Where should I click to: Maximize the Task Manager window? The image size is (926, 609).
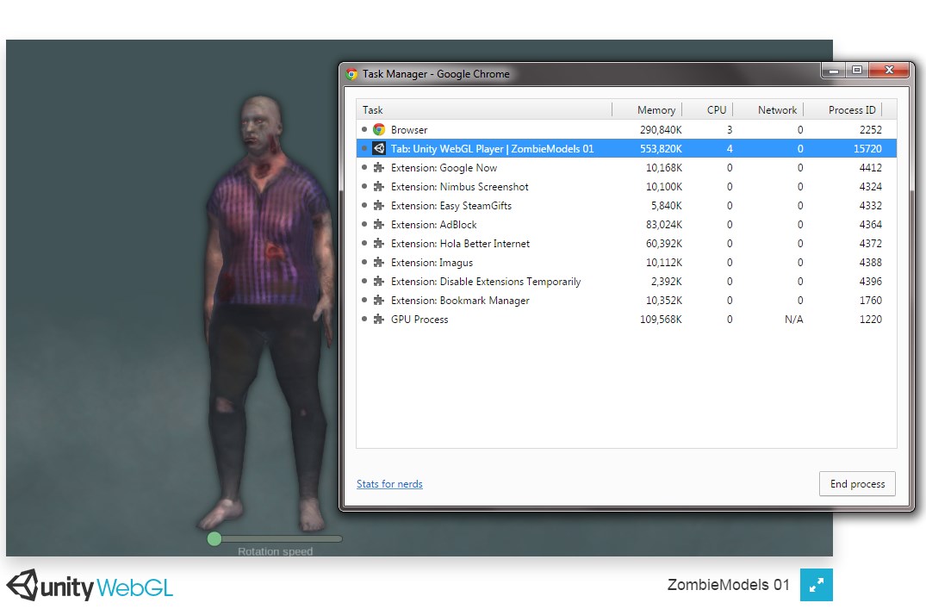tap(857, 71)
